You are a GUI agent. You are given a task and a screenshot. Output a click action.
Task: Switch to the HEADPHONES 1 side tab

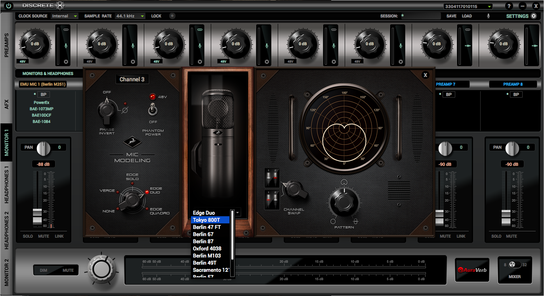coord(6,185)
